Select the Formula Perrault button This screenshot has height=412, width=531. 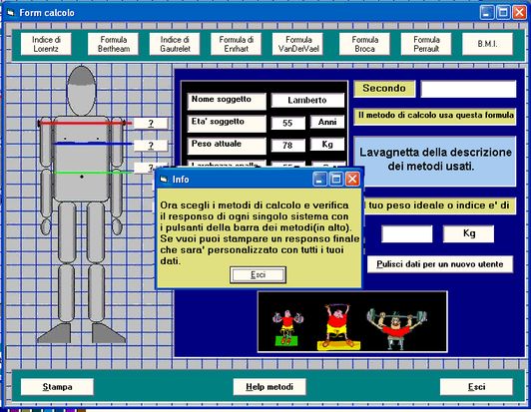coord(426,44)
